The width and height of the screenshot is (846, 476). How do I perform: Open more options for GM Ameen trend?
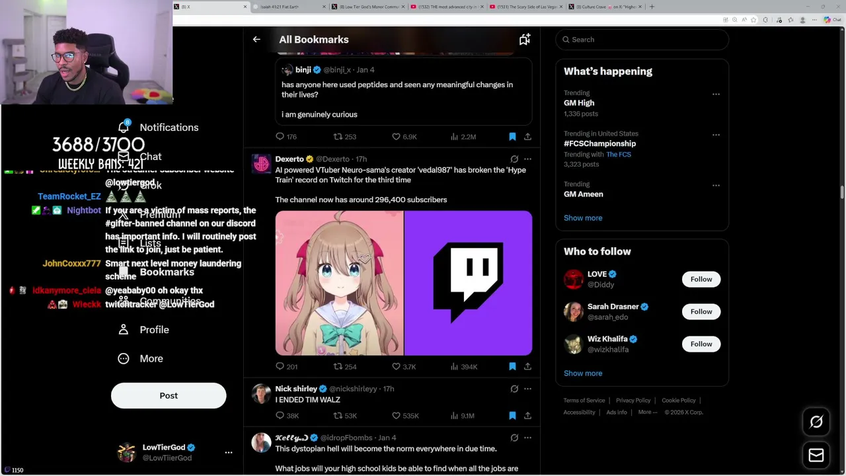click(716, 186)
